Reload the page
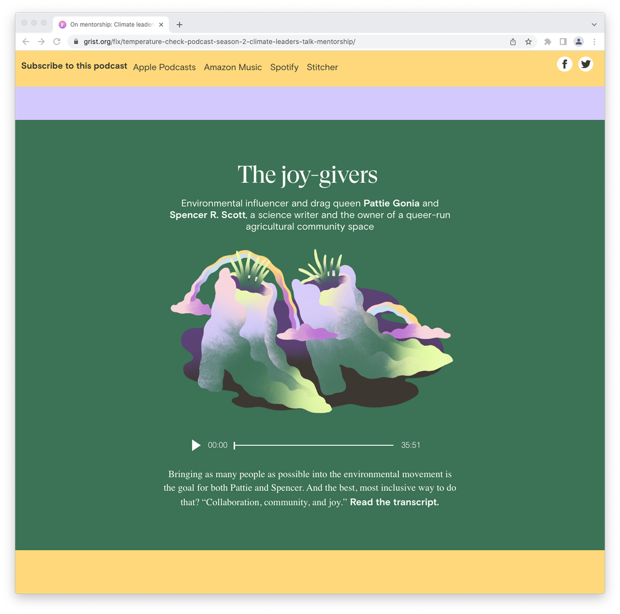The height and width of the screenshot is (614, 620). coord(57,42)
